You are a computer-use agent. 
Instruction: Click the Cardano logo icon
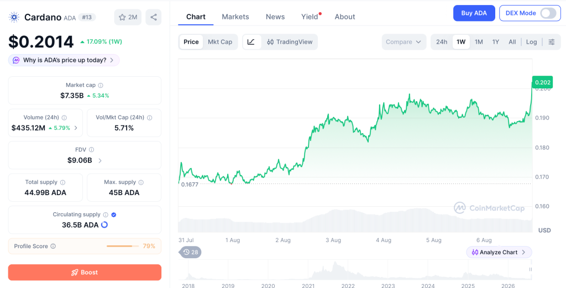pos(14,17)
